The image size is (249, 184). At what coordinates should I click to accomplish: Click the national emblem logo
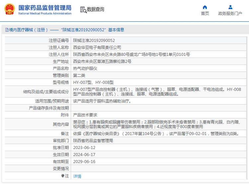(x=10, y=9)
